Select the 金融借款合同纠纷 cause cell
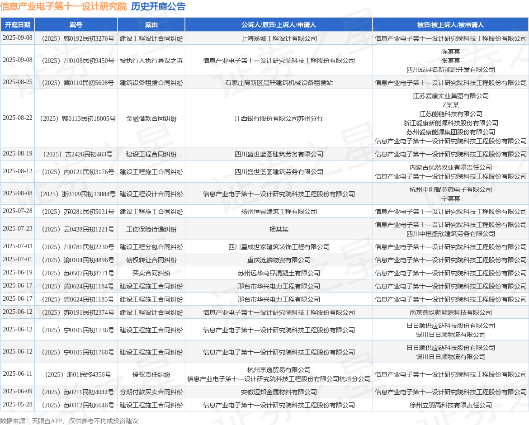This screenshot has height=425, width=529. pos(151,118)
